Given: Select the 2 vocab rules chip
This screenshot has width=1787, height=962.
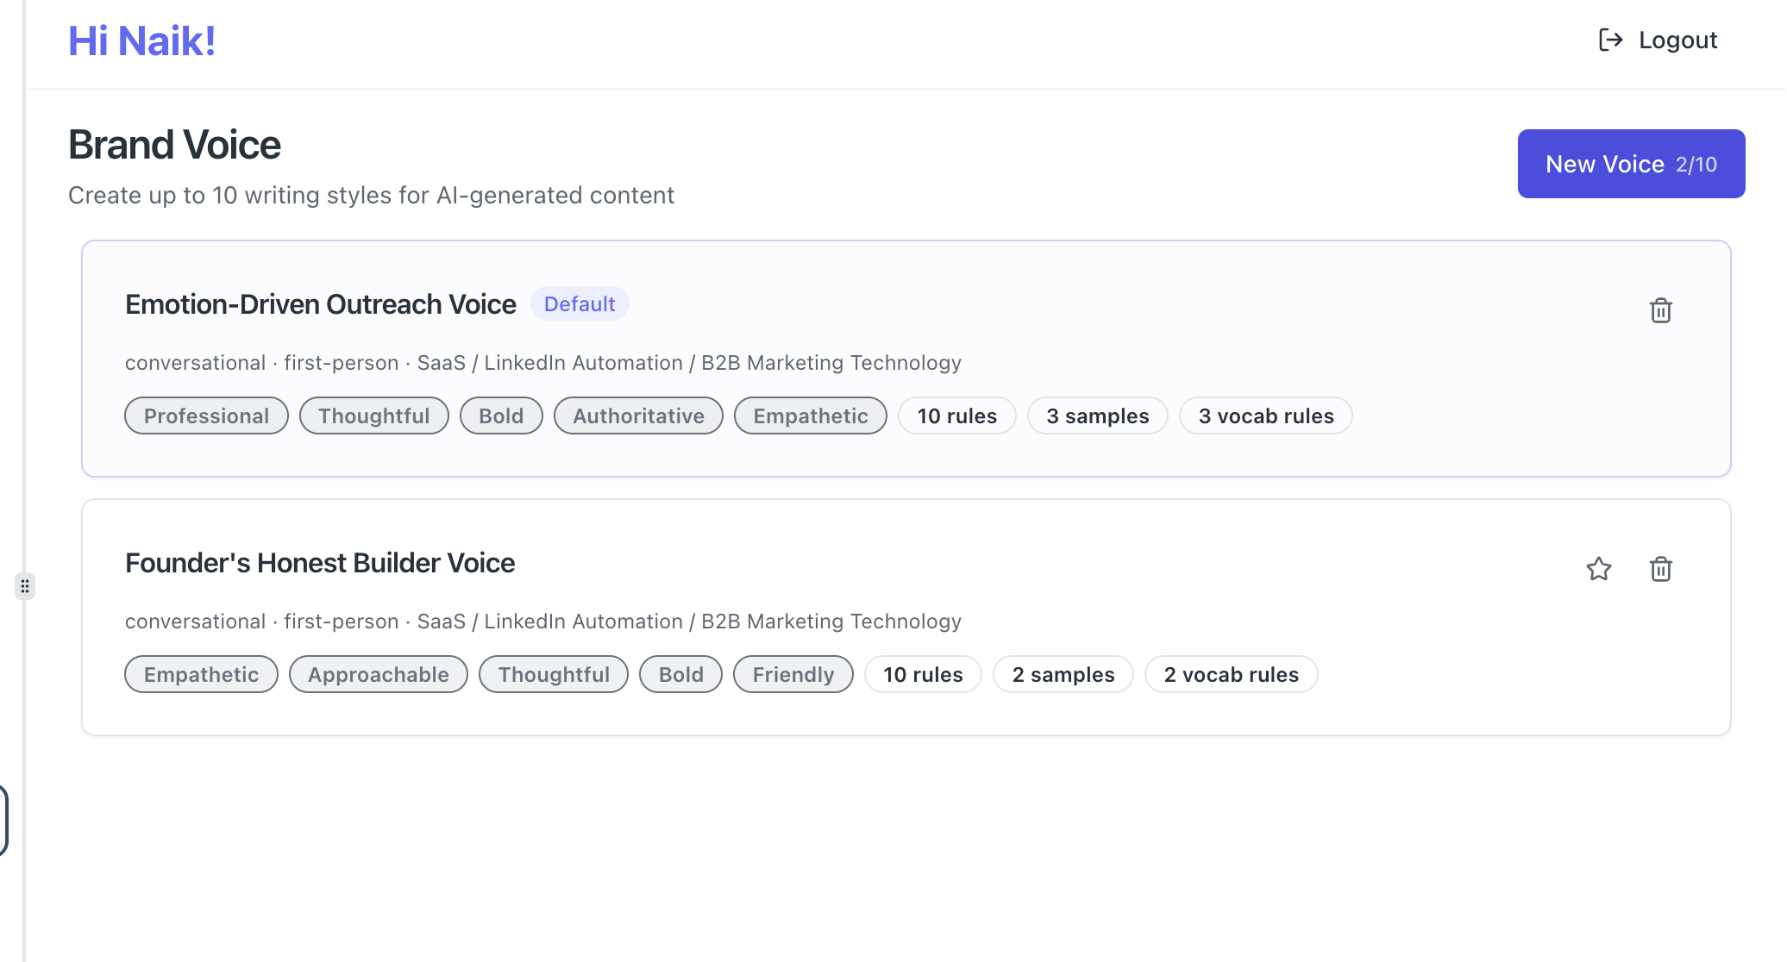Looking at the screenshot, I should (1231, 675).
